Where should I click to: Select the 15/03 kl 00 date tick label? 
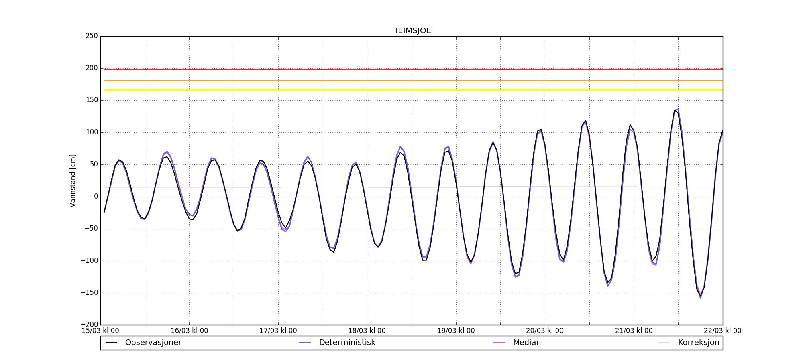pos(100,331)
